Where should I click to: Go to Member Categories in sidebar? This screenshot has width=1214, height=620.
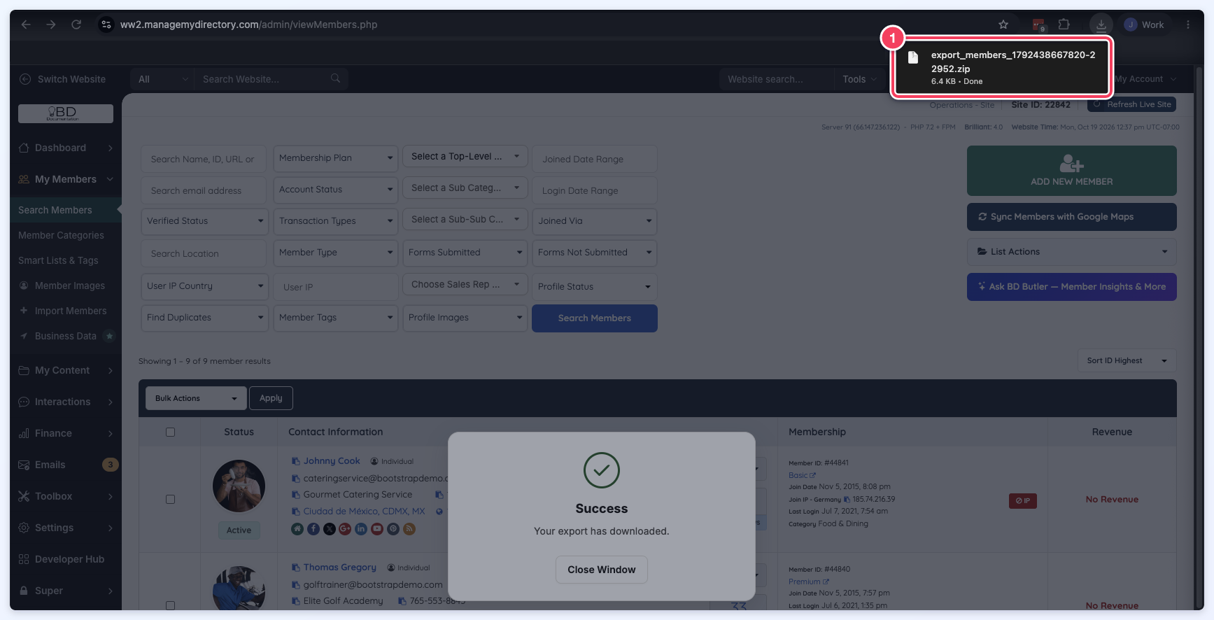point(61,235)
